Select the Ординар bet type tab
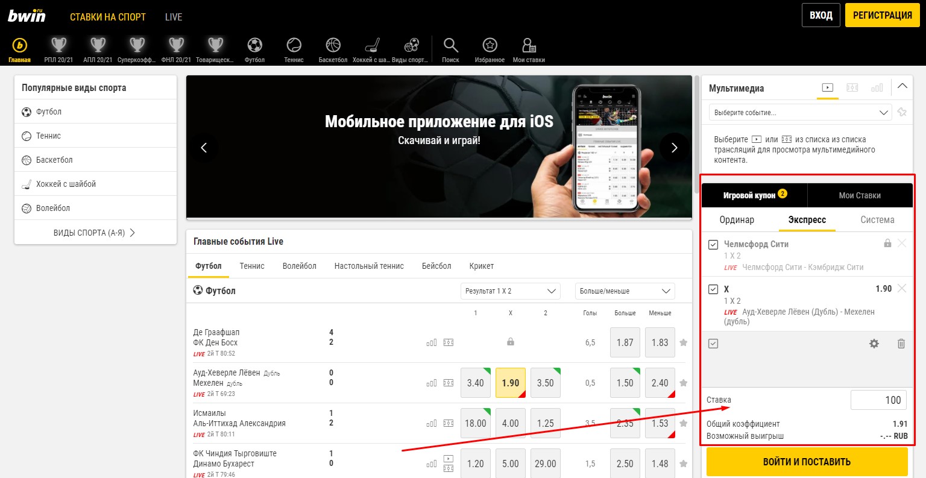Image resolution: width=926 pixels, height=478 pixels. (x=737, y=220)
